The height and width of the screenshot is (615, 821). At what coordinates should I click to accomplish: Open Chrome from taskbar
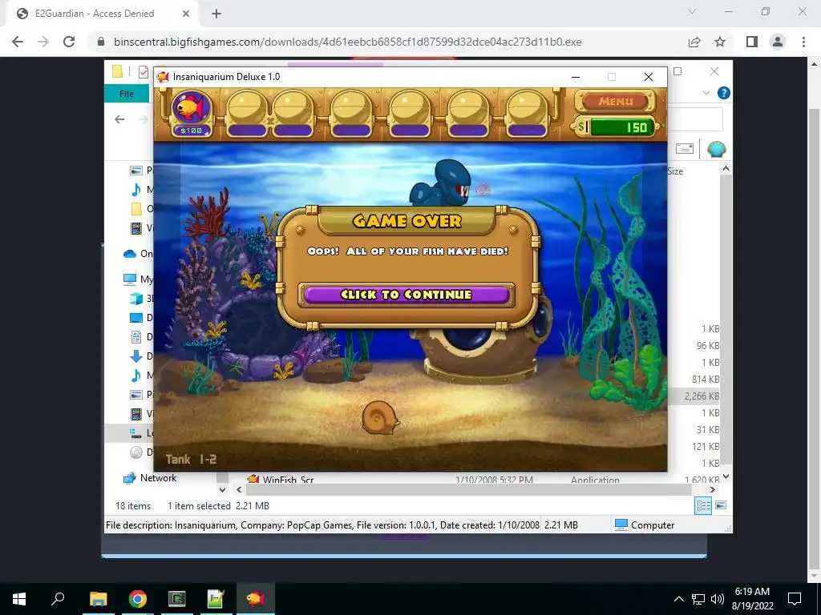click(138, 599)
